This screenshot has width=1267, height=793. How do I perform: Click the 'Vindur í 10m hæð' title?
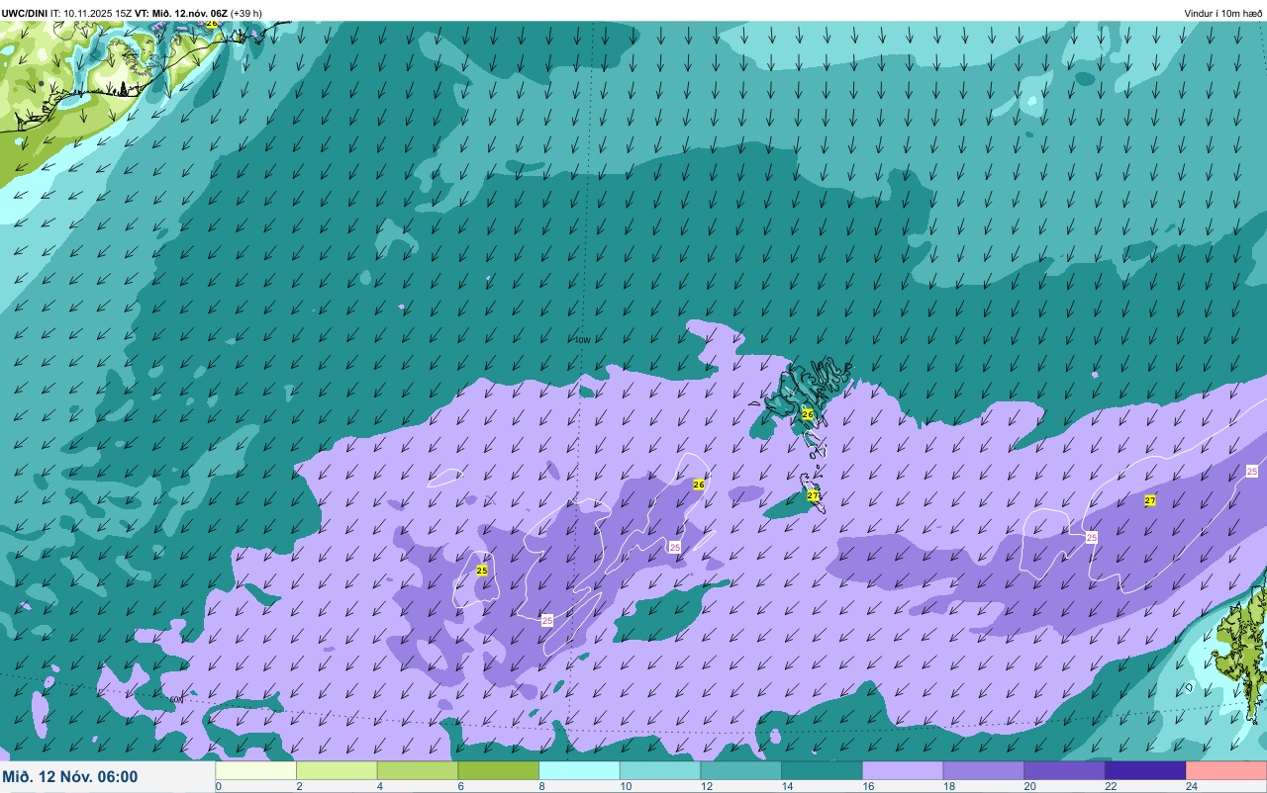(x=1222, y=13)
